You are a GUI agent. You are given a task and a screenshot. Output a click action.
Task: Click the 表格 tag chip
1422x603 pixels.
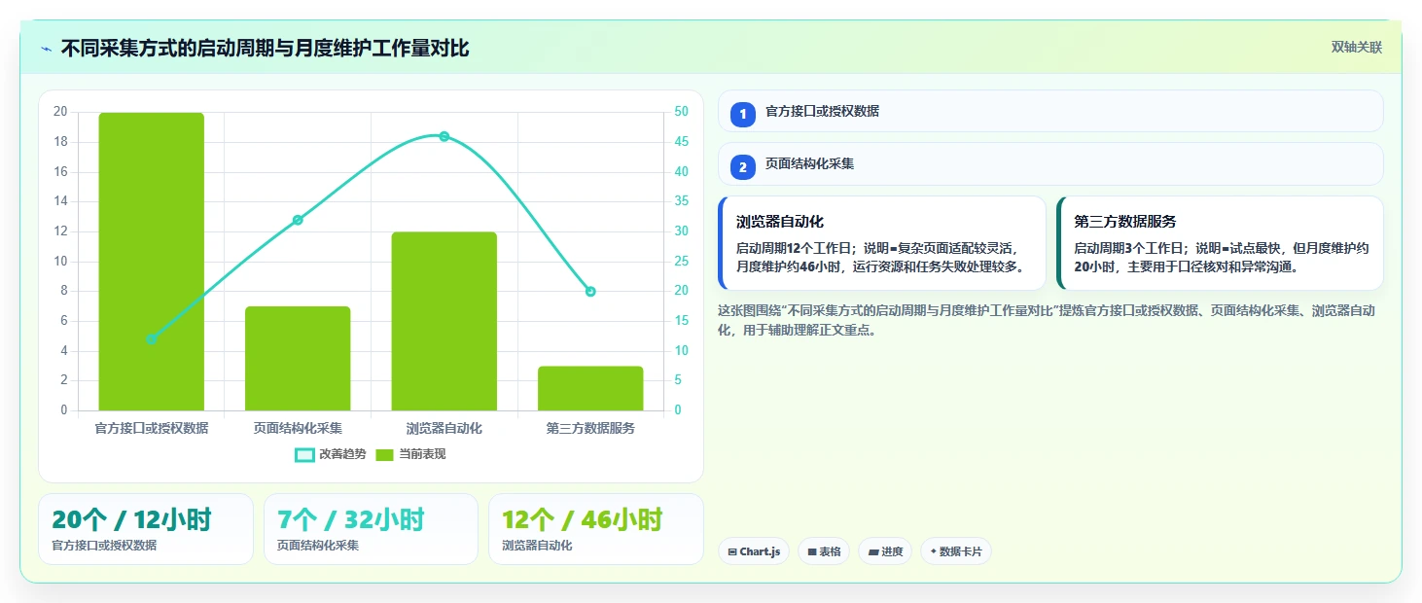(x=824, y=551)
